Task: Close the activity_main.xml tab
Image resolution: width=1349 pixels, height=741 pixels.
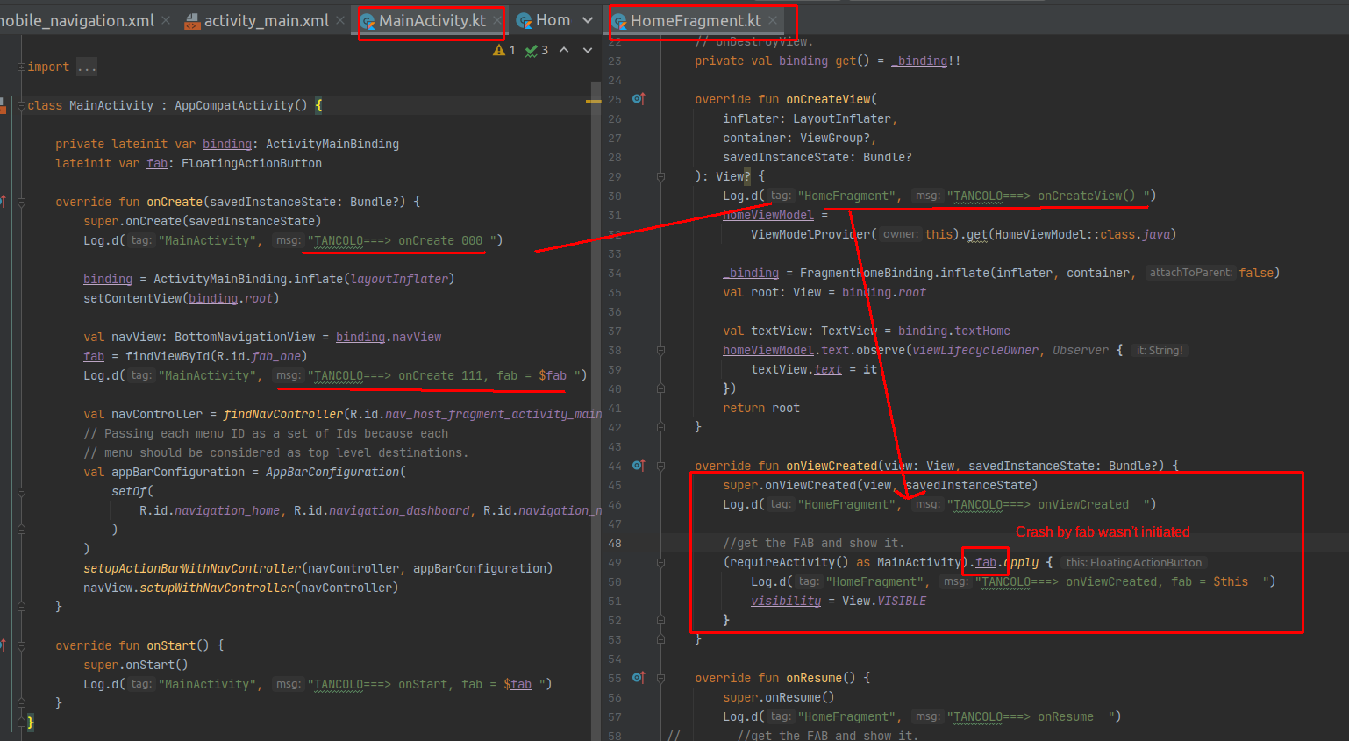Action: point(340,20)
